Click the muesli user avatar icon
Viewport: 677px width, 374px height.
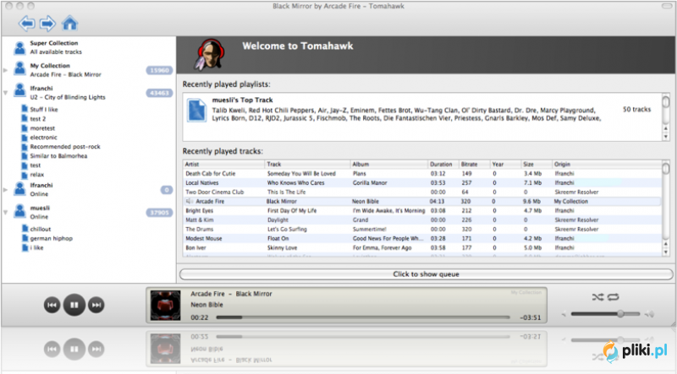[19, 212]
